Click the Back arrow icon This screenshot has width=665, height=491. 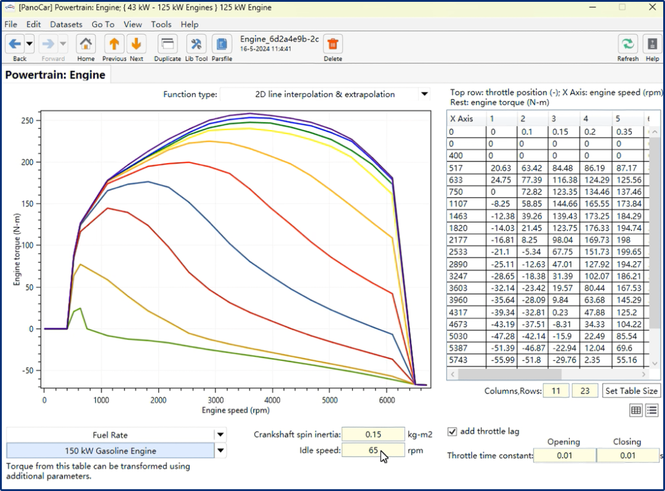click(15, 44)
